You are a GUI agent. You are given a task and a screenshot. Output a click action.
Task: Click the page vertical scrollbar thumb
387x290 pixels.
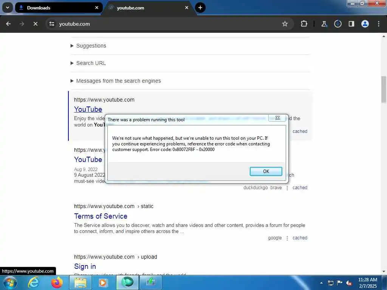coord(384,89)
